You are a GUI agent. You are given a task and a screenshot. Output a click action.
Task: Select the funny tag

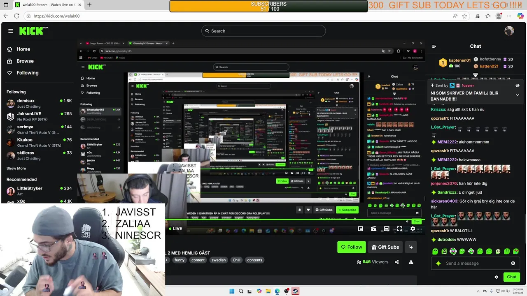pyautogui.click(x=180, y=260)
